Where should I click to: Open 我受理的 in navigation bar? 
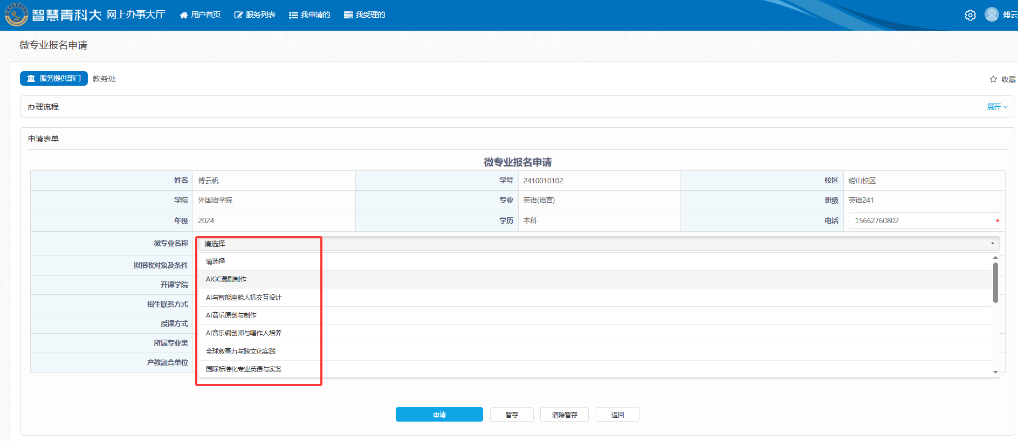click(x=364, y=15)
